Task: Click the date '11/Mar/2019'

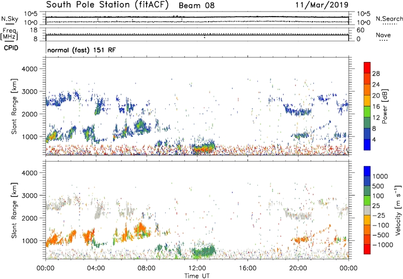Action: pos(322,5)
